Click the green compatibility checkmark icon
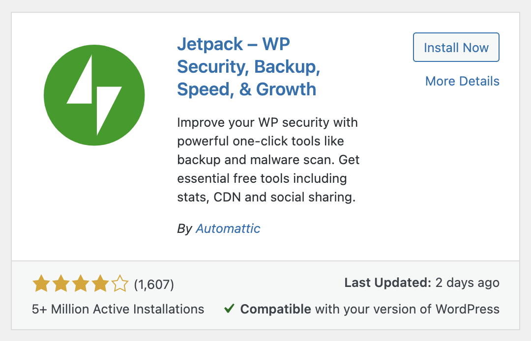This screenshot has width=531, height=341. pos(229,309)
